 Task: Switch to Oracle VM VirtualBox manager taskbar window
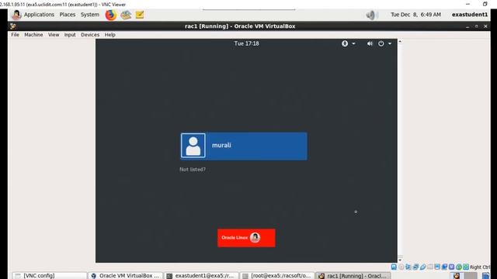click(126, 276)
